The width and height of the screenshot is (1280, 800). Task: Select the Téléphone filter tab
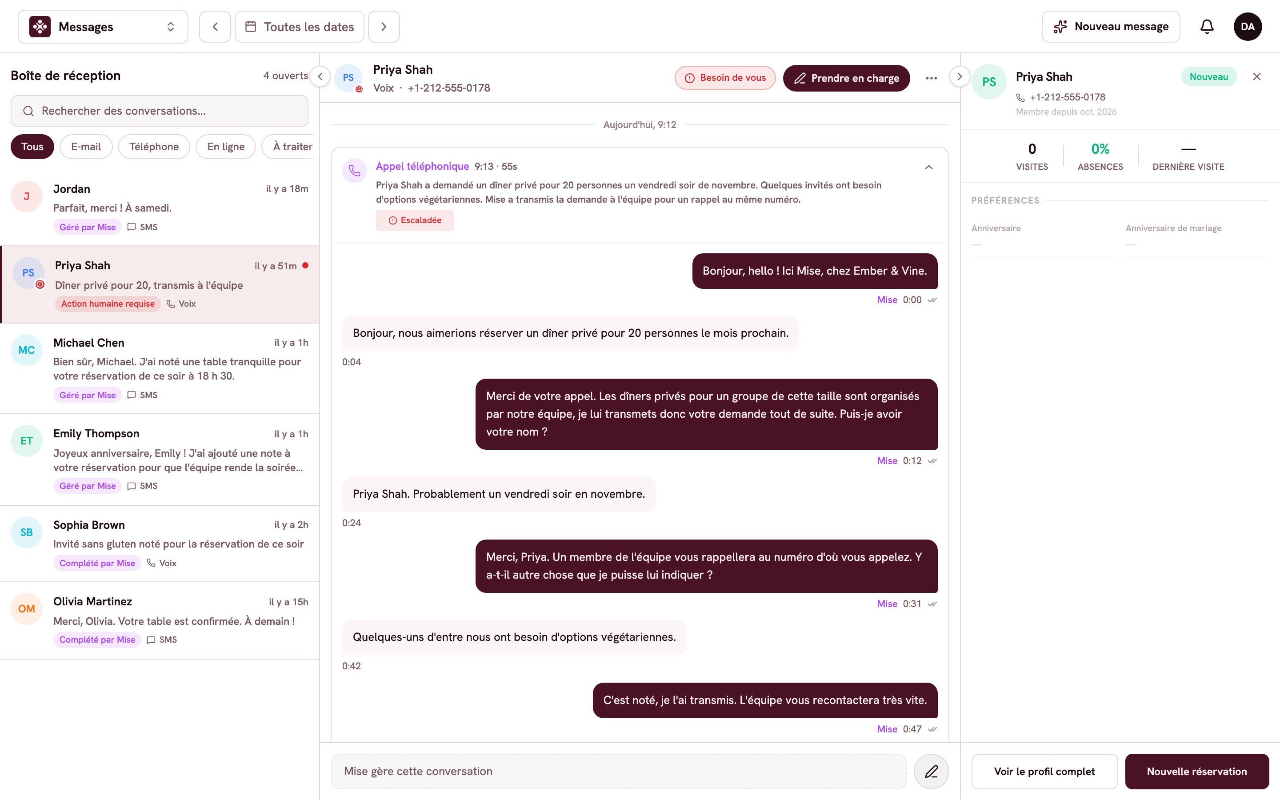tap(154, 147)
